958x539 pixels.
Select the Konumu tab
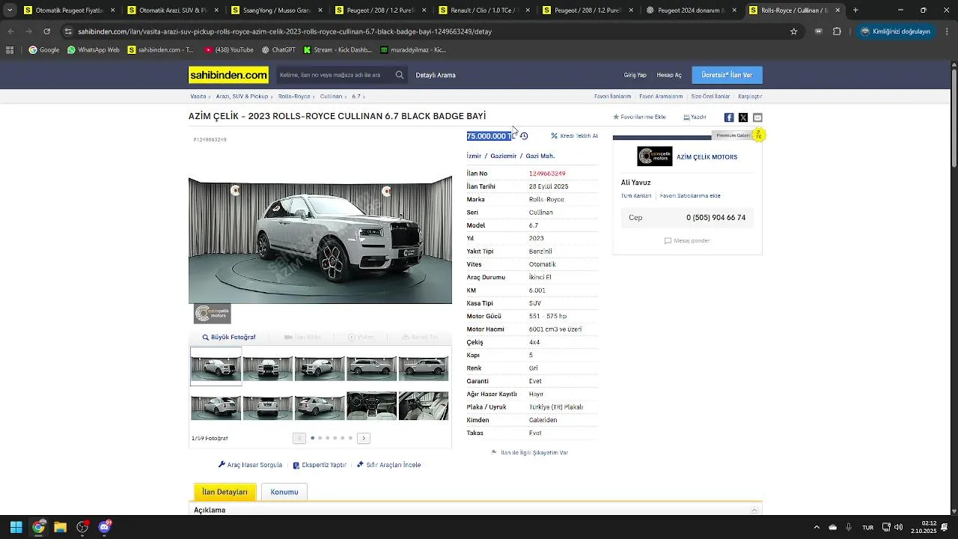coord(284,492)
